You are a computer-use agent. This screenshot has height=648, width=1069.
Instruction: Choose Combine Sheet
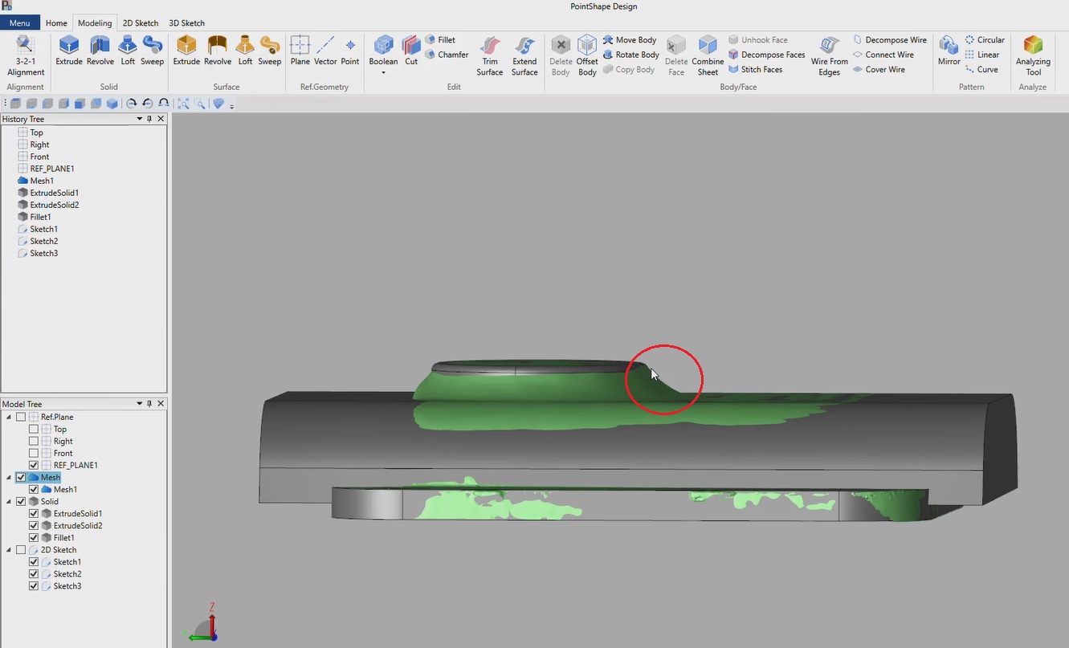click(708, 55)
